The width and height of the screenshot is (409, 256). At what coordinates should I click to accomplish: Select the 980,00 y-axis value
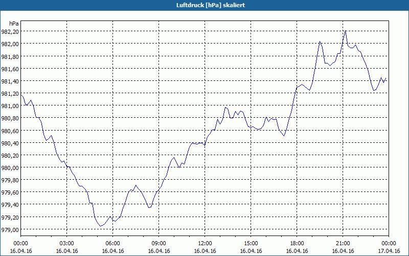[10, 167]
